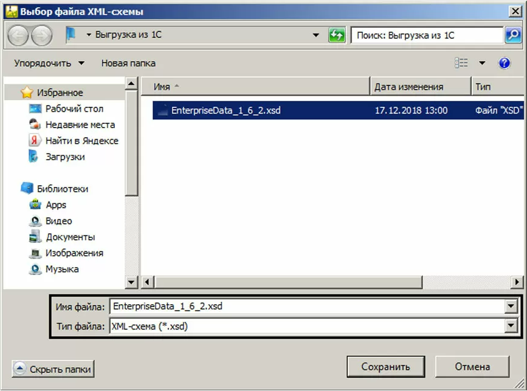
Task: Select Загрузки in navigation pane
Action: (x=65, y=157)
